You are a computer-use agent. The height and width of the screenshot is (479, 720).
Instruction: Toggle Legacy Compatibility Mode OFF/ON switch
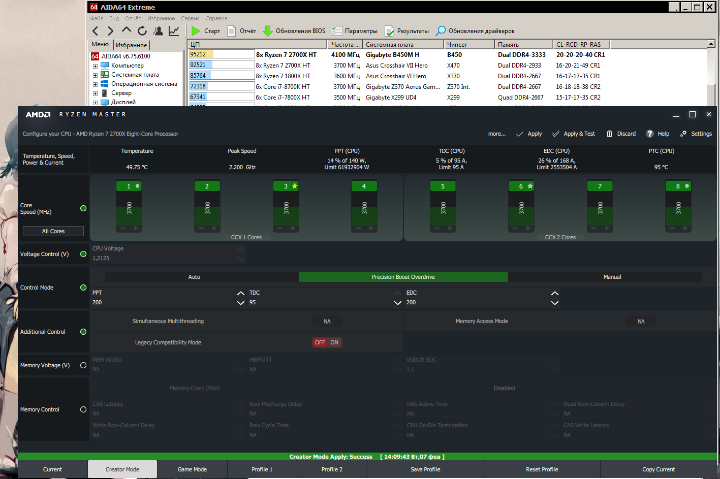tap(327, 342)
